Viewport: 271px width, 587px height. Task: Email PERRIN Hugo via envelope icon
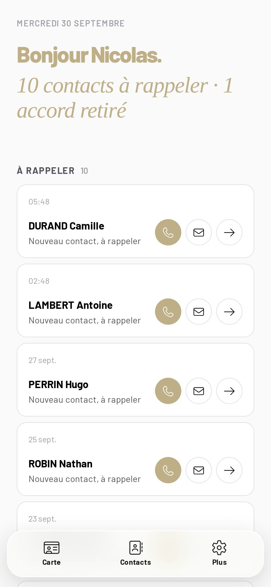[199, 391]
